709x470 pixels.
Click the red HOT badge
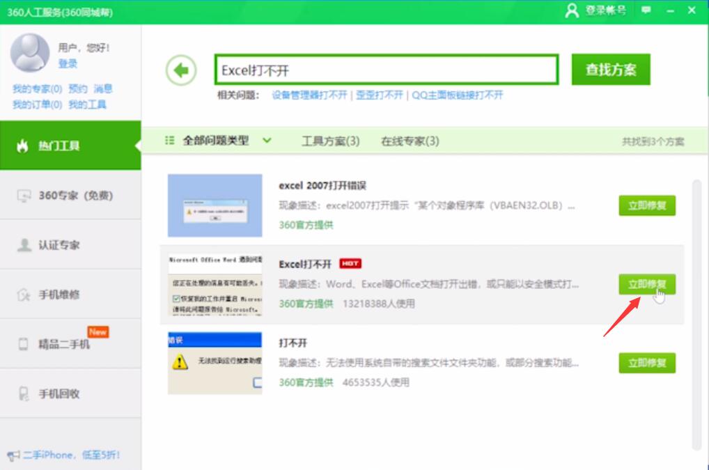350,263
